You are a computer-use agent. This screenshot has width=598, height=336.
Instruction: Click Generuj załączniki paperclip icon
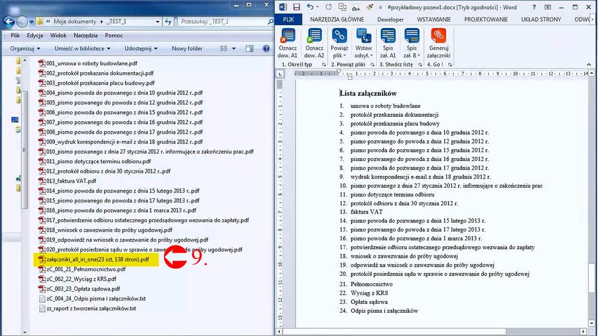[x=438, y=36]
